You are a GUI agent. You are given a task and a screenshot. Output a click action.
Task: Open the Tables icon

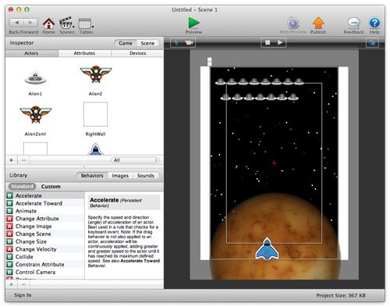tap(85, 23)
